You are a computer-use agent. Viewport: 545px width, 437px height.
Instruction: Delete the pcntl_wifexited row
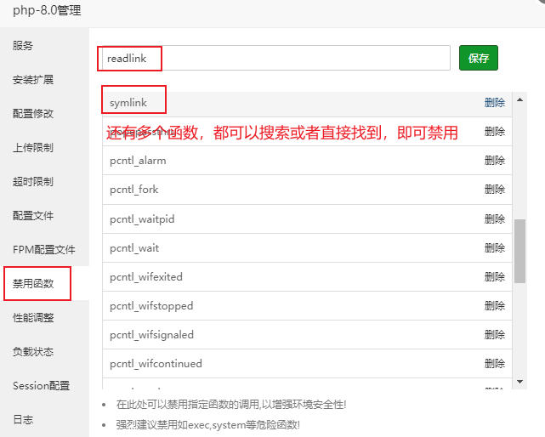click(x=494, y=276)
